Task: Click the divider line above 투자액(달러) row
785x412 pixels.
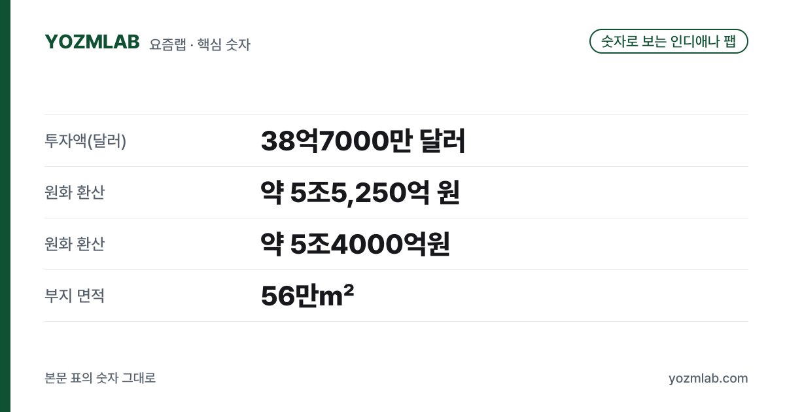Action: (x=396, y=115)
